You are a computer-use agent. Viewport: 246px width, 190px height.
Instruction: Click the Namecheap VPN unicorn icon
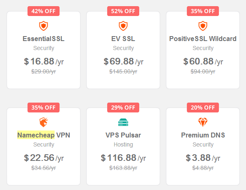pos(44,122)
